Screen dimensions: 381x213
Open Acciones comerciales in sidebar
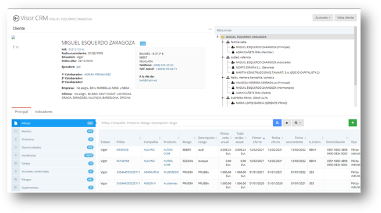pos(53,172)
